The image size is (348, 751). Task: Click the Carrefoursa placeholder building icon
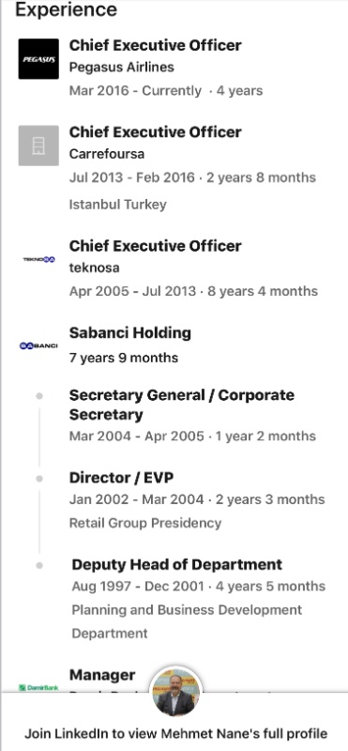coord(38,146)
